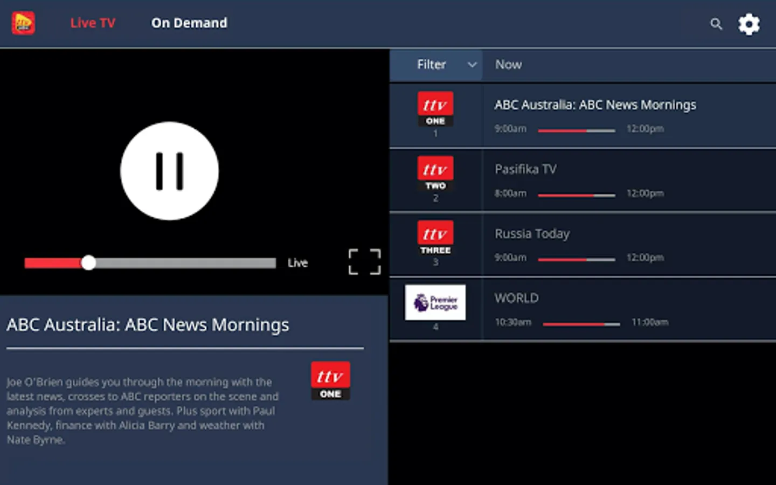776x485 pixels.
Task: Open the Russia Today programme
Action: [x=532, y=234]
